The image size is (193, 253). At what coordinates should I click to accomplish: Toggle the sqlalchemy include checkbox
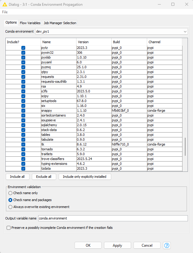coord(23,125)
